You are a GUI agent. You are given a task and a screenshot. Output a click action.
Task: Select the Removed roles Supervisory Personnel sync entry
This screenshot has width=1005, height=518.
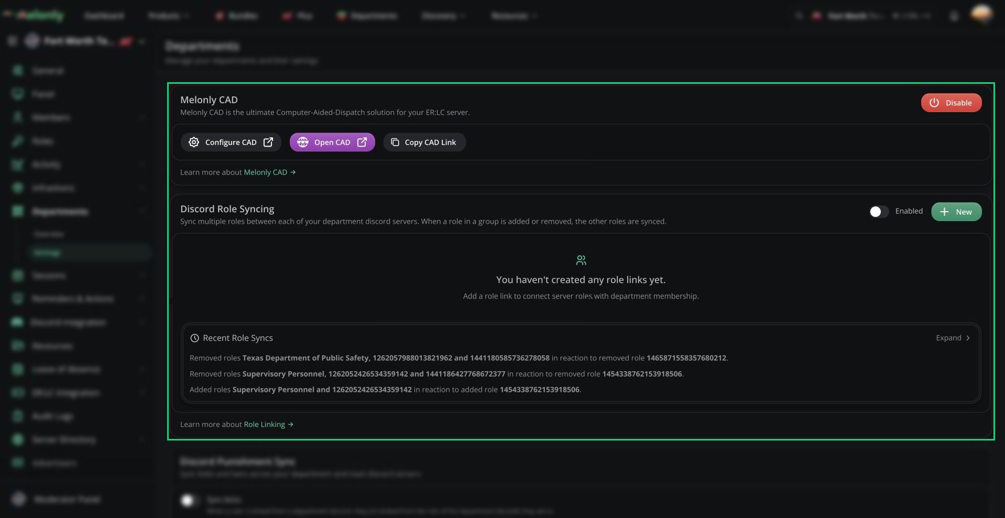pos(436,374)
